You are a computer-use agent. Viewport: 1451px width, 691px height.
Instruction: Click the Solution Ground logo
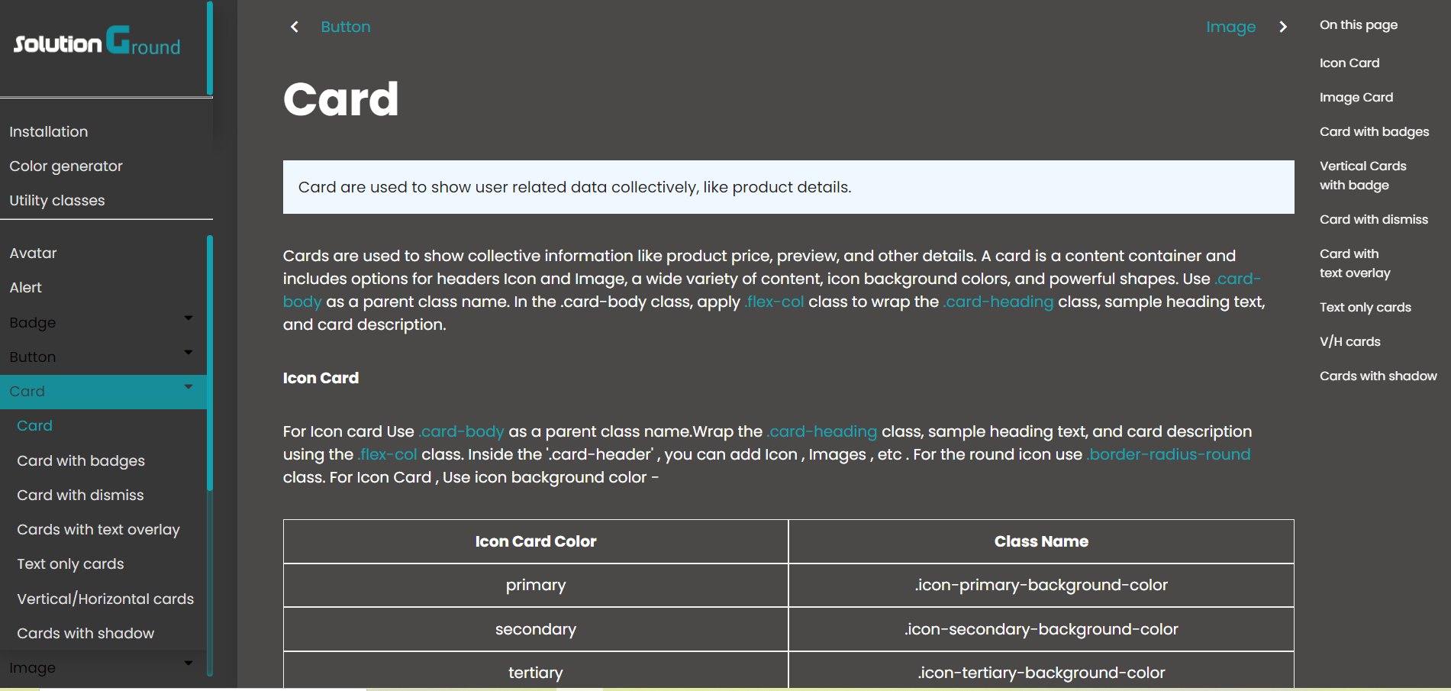tap(96, 44)
